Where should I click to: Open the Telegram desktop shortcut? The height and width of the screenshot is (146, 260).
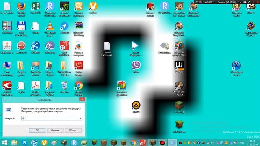64,26
